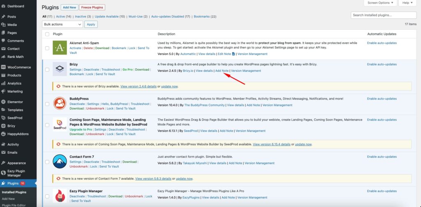Click the Brizy plugin logo thumbnail
This screenshot has height=207, width=421.
click(60, 69)
